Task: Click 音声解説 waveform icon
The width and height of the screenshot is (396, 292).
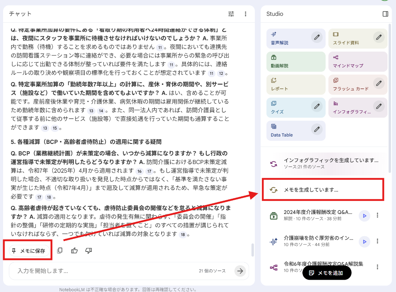Action: tap(274, 34)
